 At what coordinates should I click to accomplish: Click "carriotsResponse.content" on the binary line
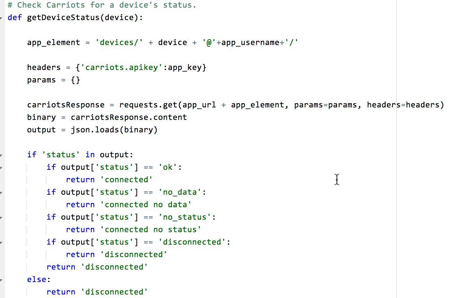coord(129,117)
